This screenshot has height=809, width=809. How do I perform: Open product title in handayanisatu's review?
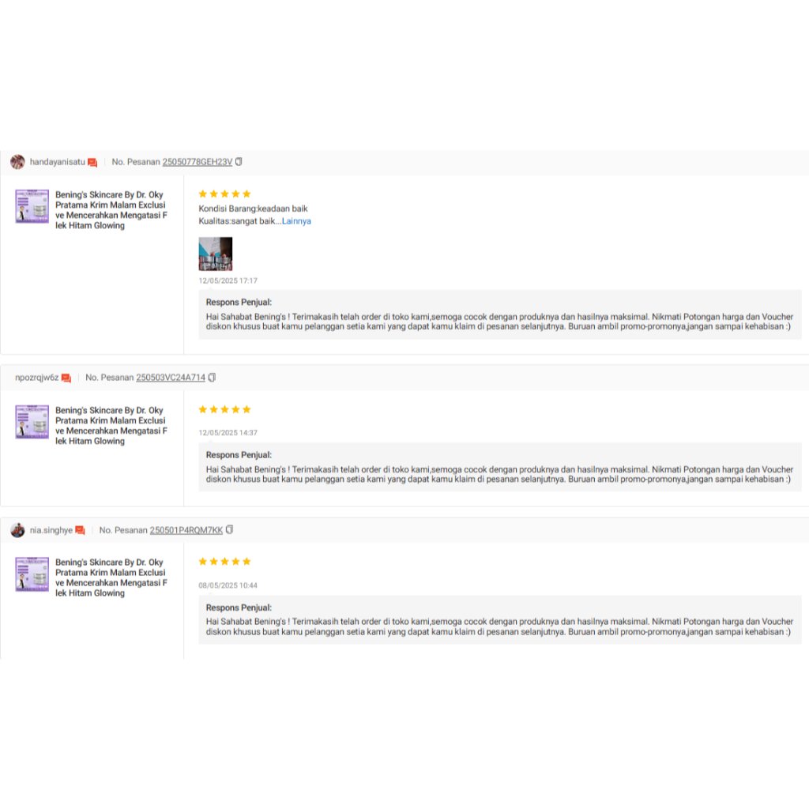coord(111,209)
